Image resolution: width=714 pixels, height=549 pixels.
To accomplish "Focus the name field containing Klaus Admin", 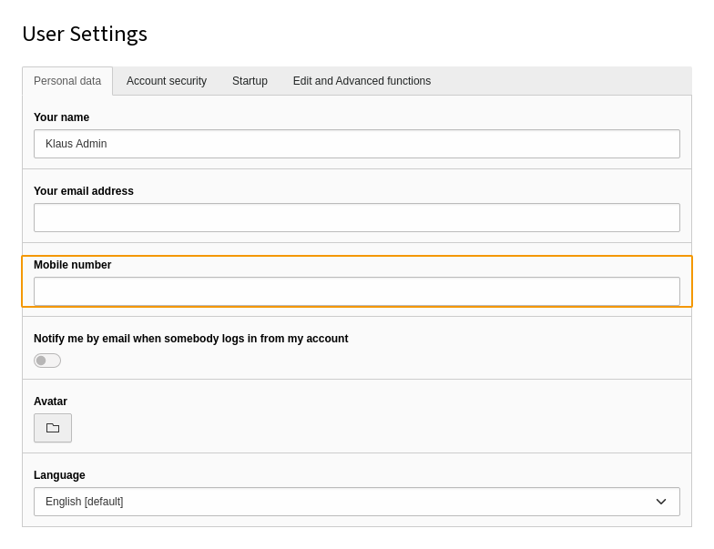I will click(356, 144).
